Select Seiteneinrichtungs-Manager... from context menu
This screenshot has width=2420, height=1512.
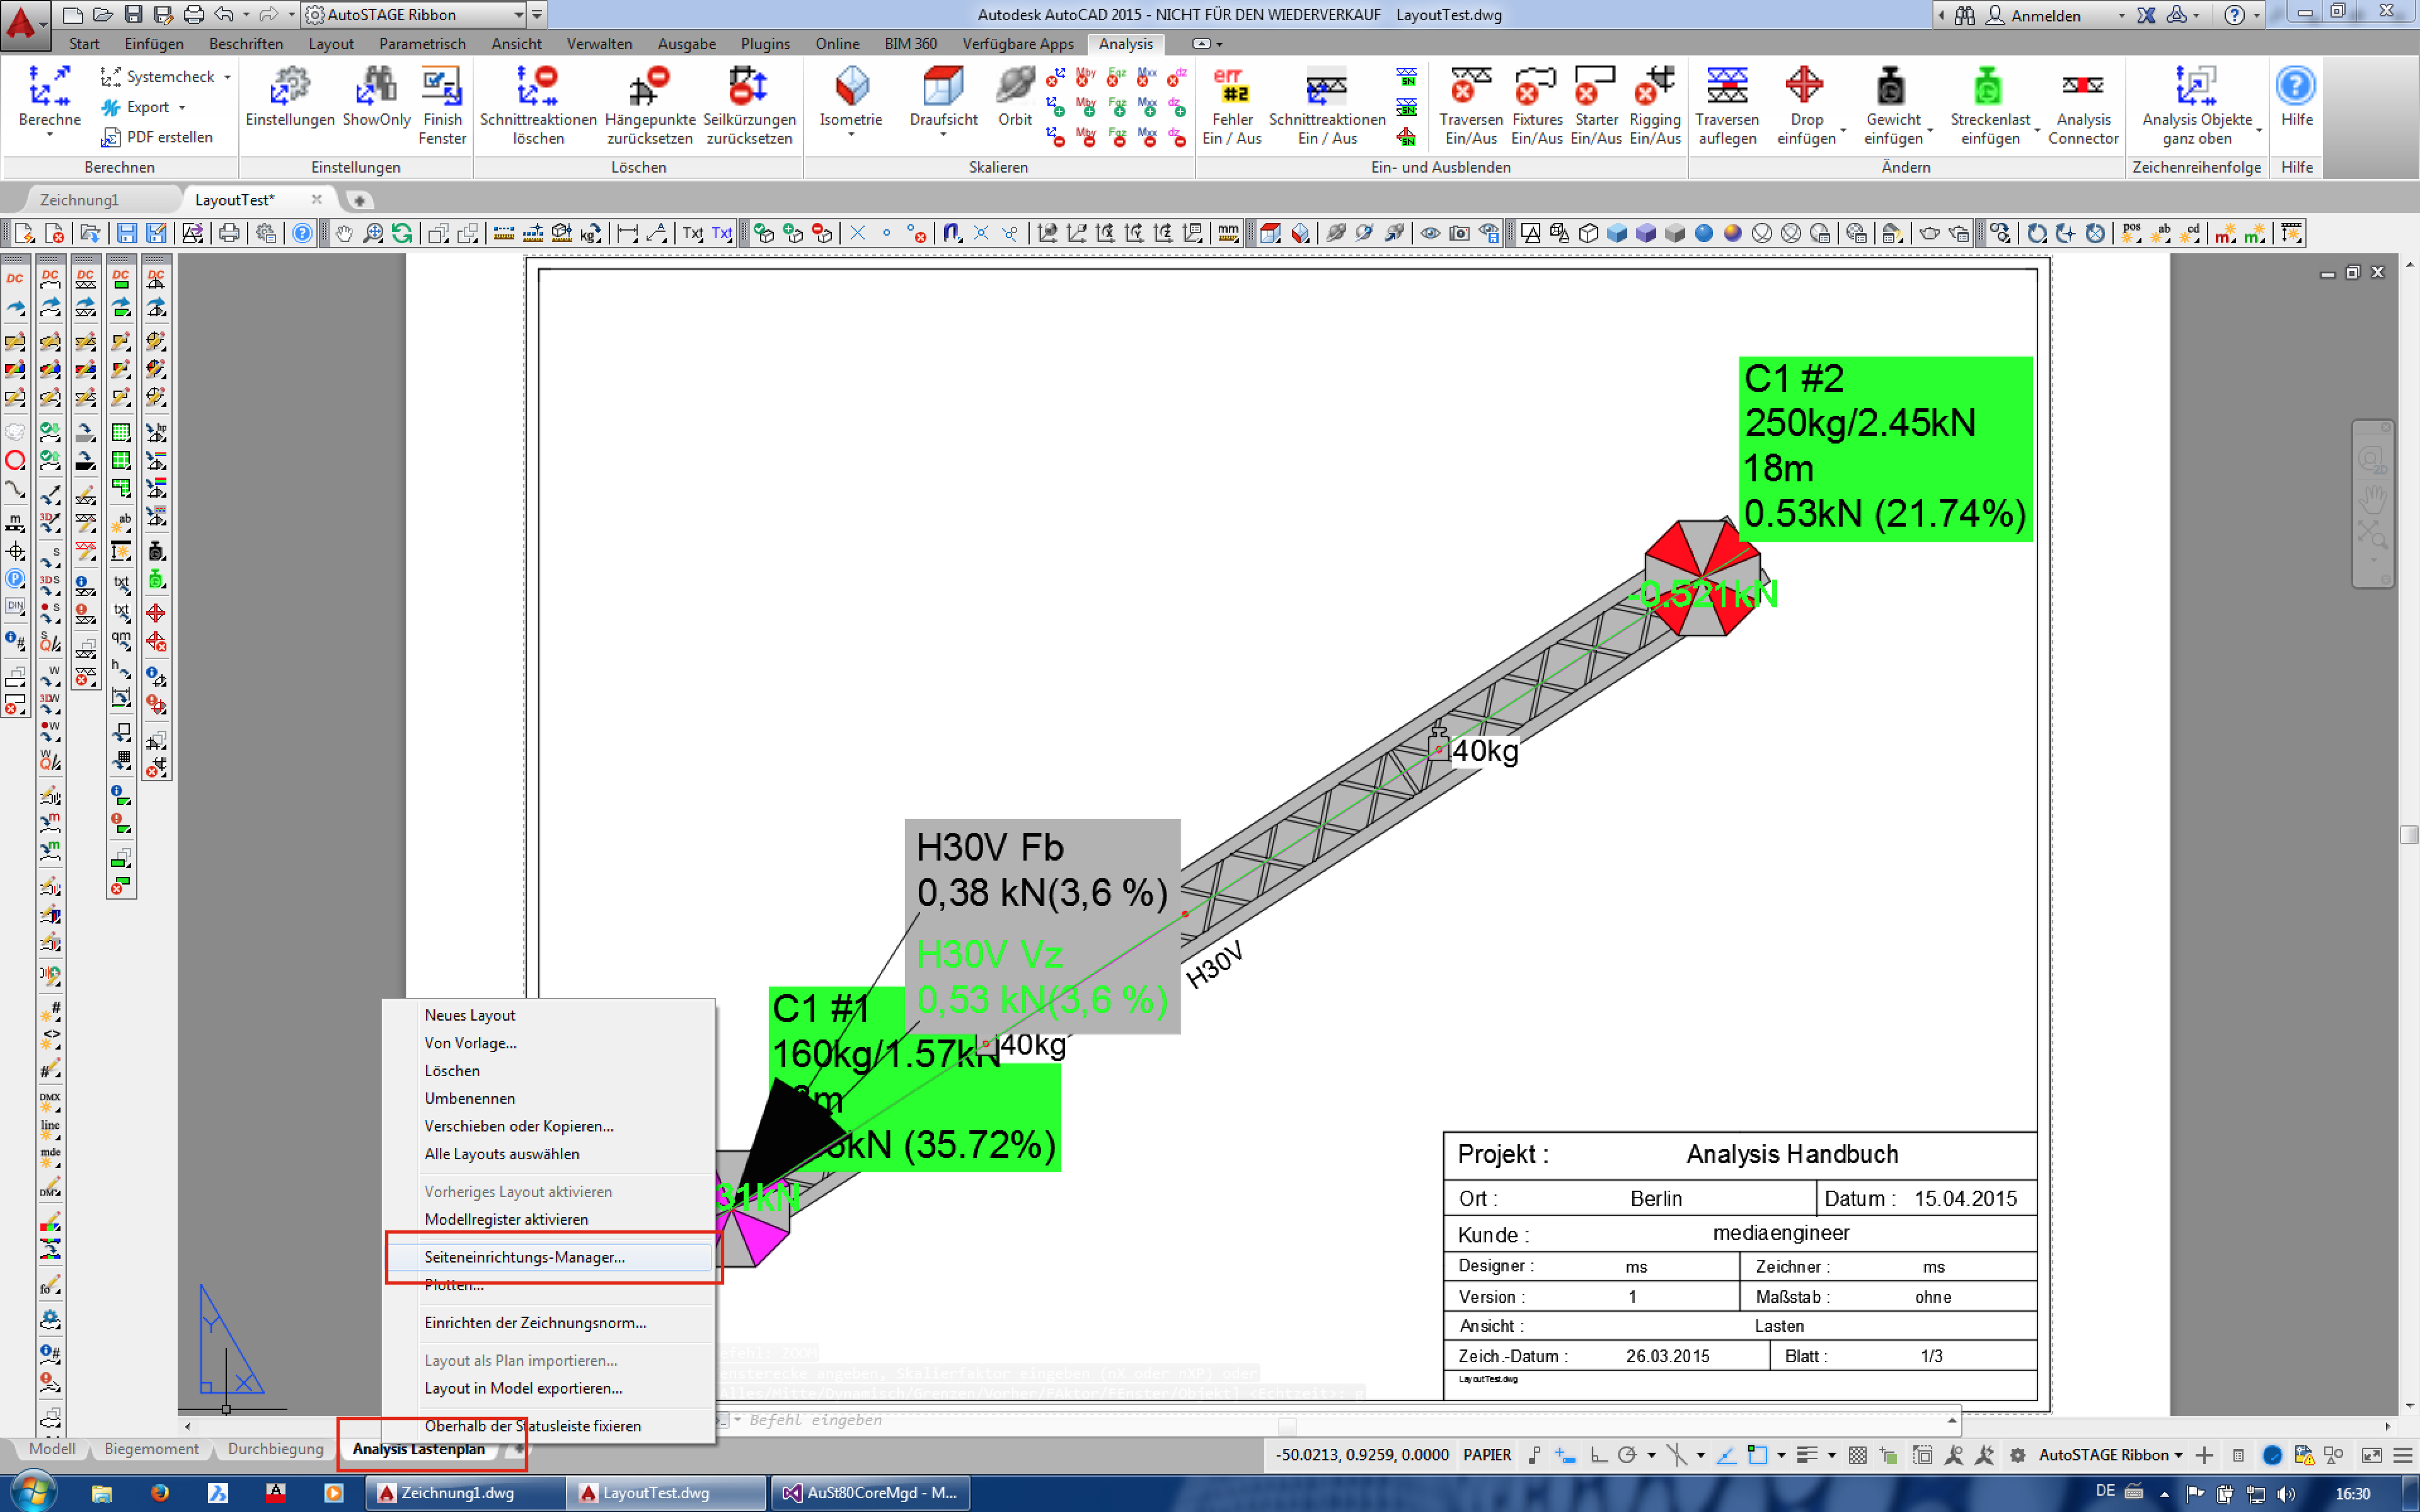(x=524, y=1257)
